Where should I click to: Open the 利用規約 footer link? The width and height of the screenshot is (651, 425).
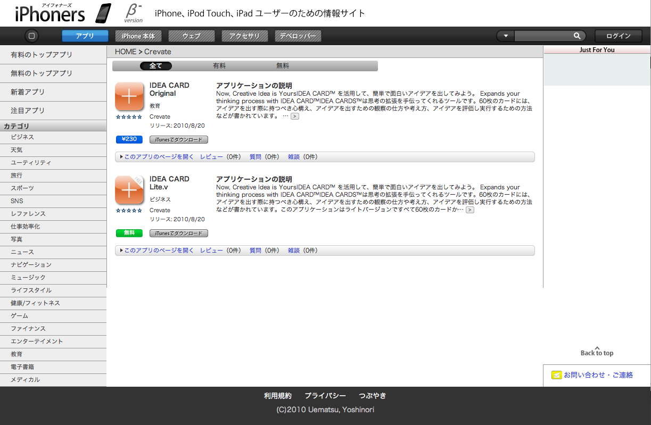[278, 396]
